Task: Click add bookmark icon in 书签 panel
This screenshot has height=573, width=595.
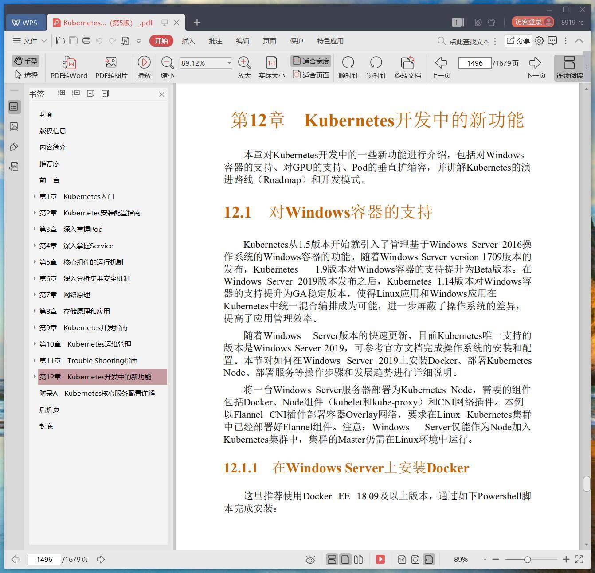Action: 90,94
